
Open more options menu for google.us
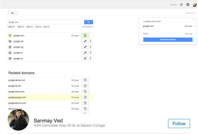click(91, 58)
